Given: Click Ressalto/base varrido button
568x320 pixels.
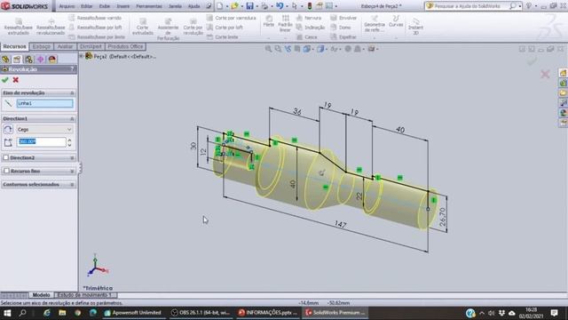Looking at the screenshot, I should pyautogui.click(x=96, y=18).
